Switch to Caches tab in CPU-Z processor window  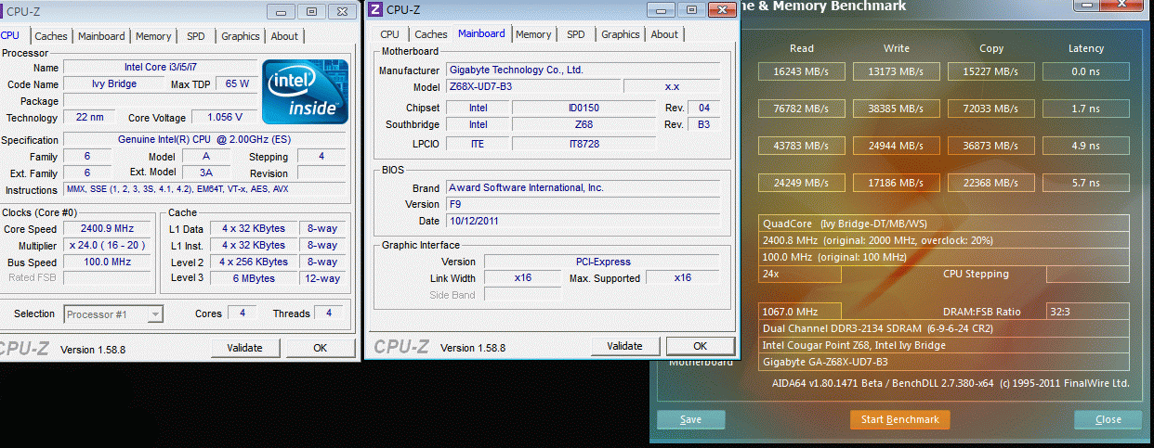pyautogui.click(x=51, y=36)
